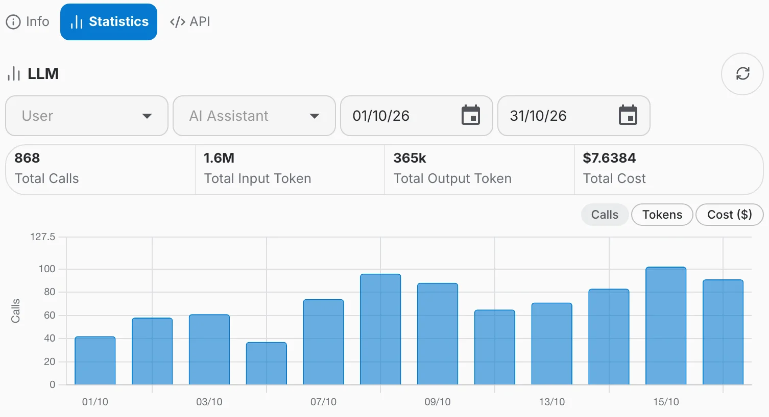
Task: Click the bar chart icon beside LLM
Action: (x=14, y=74)
